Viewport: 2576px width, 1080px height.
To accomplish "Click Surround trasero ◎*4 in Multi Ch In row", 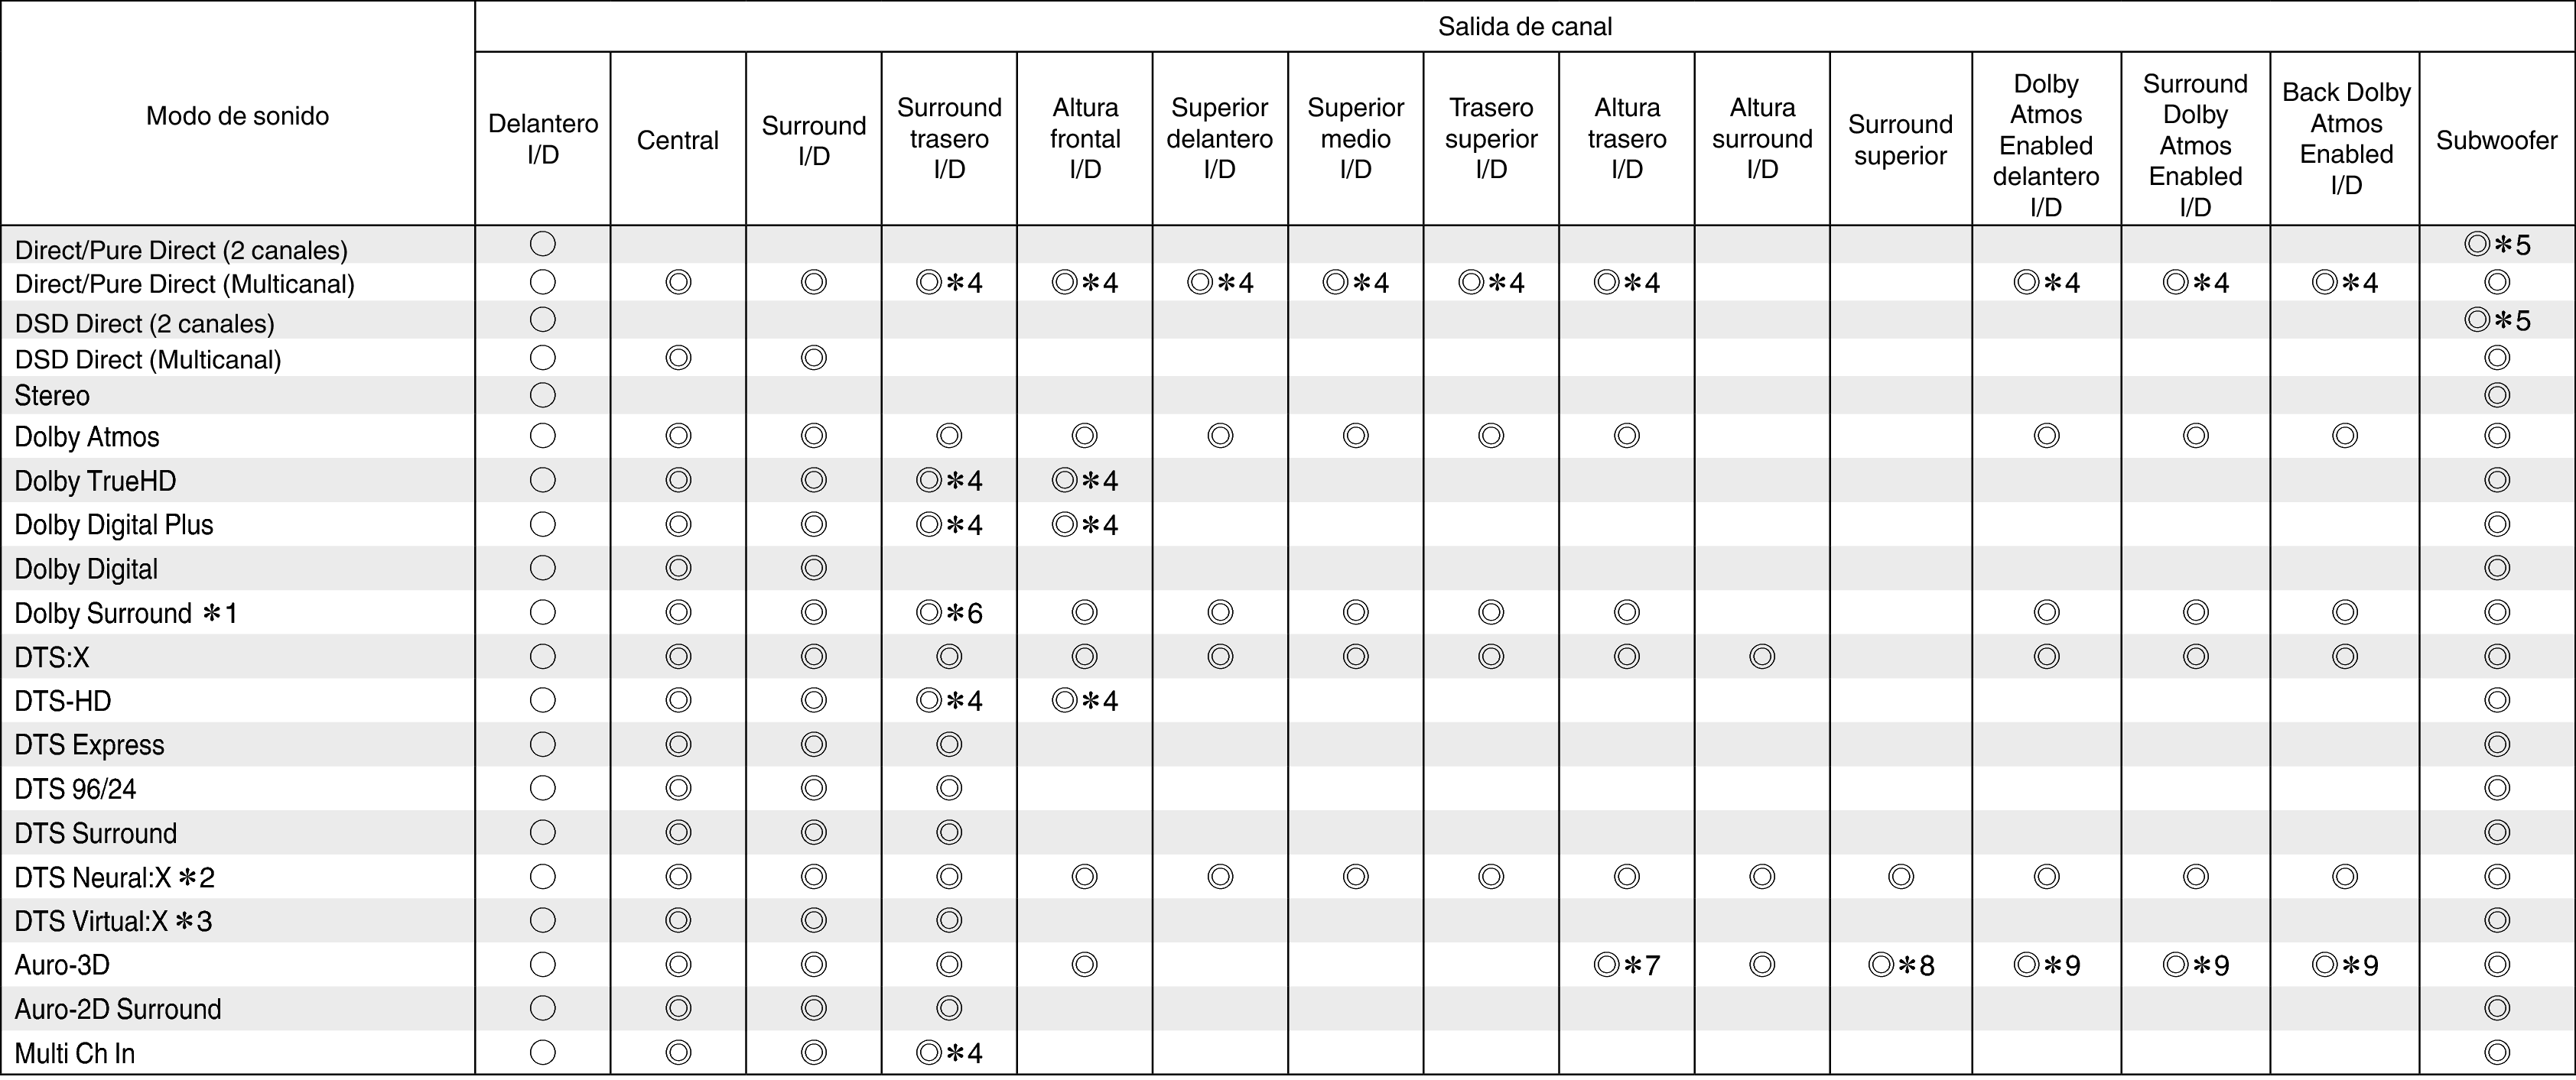I will (x=949, y=1053).
